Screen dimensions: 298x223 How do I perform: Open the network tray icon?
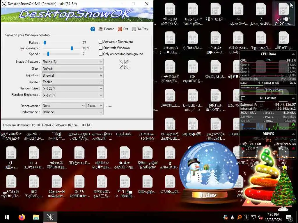click(253, 217)
